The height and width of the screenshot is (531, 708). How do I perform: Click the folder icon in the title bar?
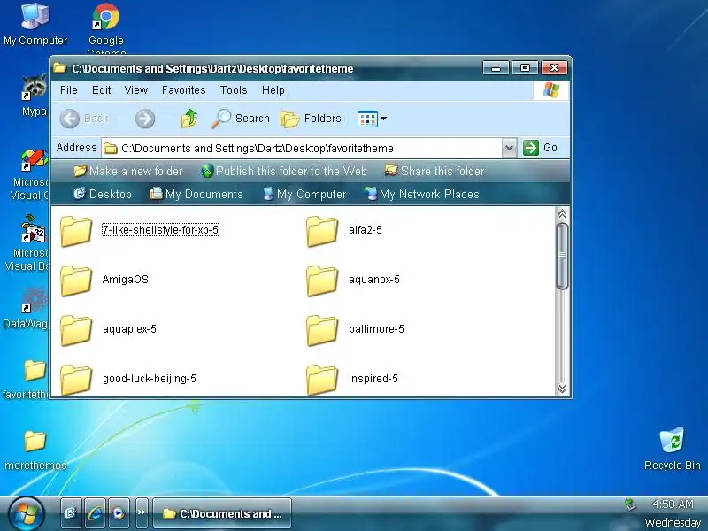click(60, 68)
